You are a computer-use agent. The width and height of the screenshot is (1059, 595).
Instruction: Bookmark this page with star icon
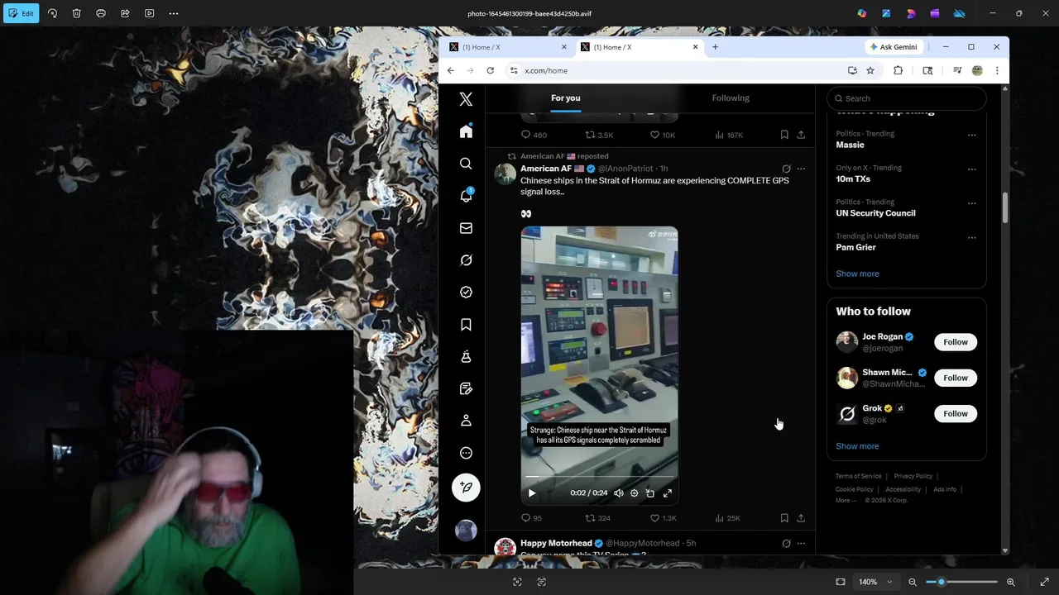[870, 70]
